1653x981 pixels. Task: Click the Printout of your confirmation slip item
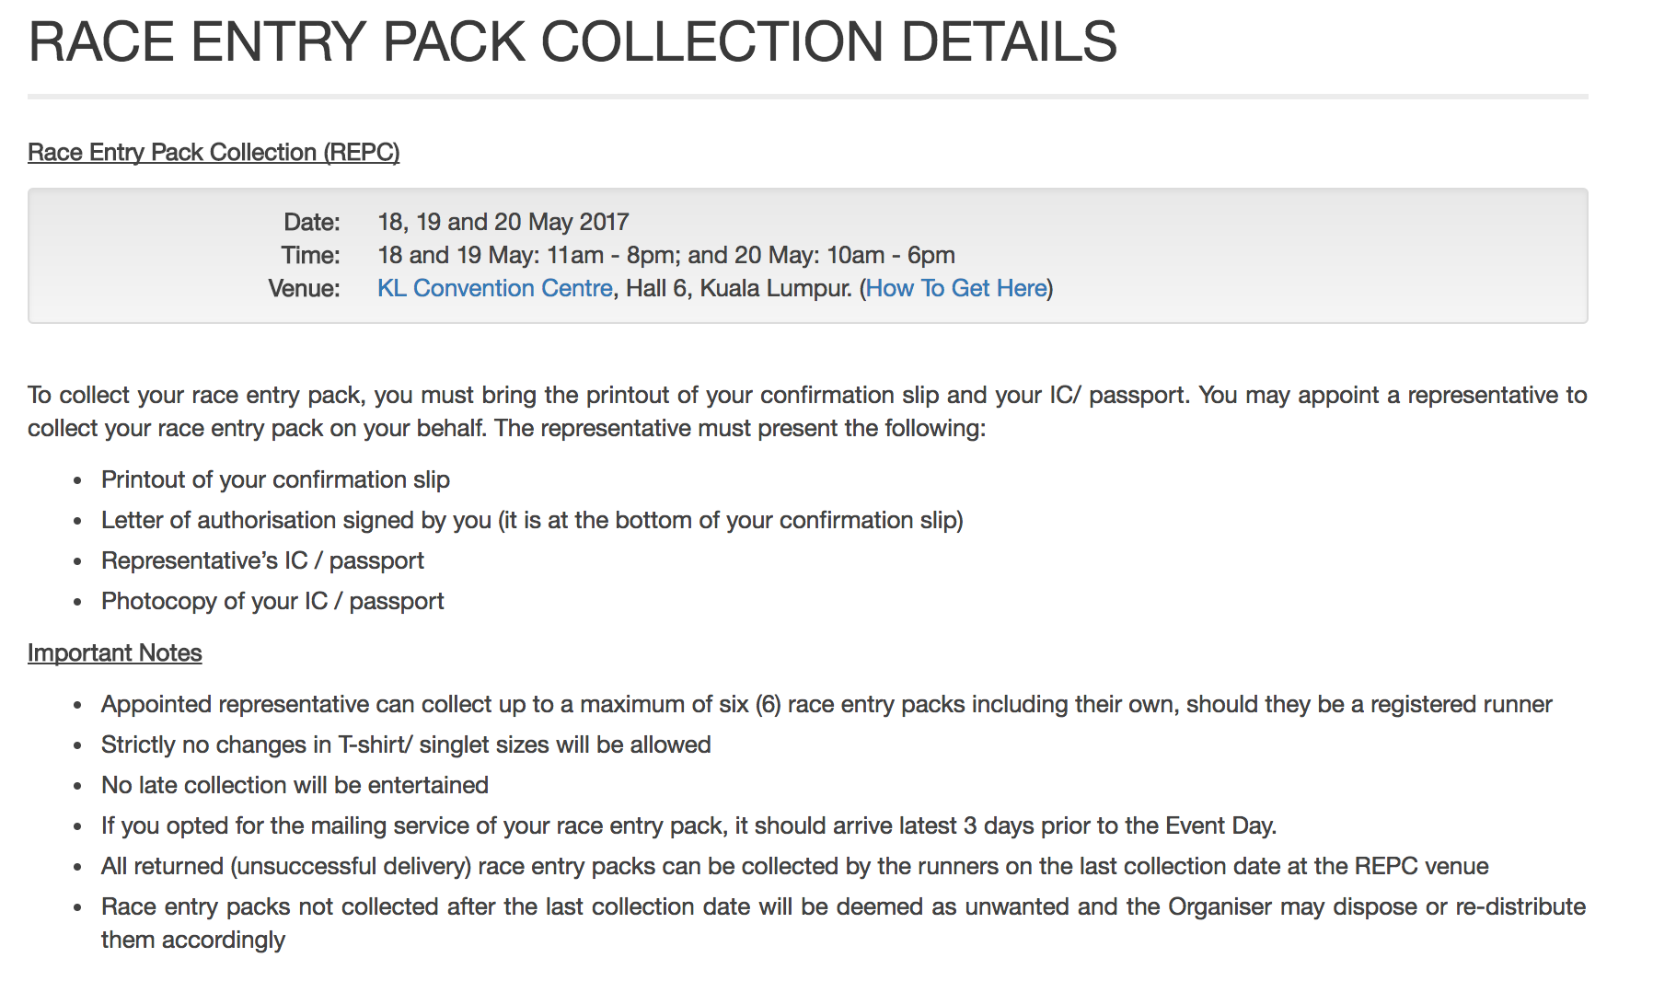pyautogui.click(x=275, y=479)
